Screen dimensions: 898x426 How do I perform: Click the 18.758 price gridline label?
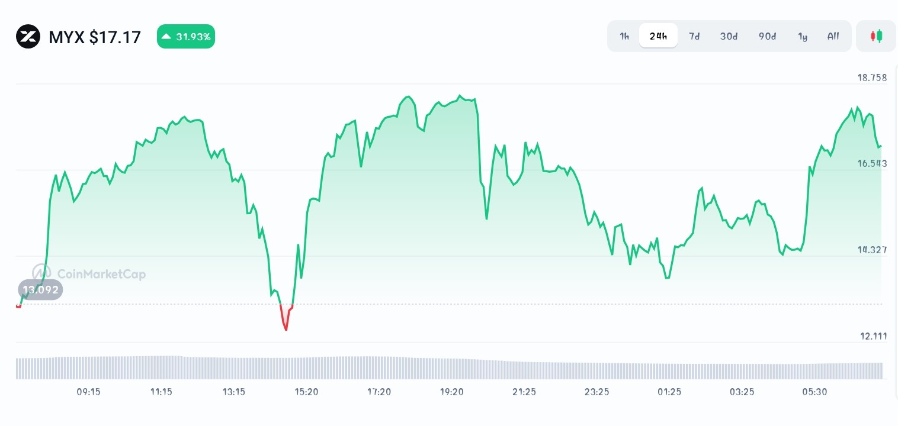(x=871, y=78)
